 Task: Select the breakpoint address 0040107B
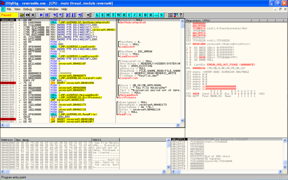click(x=8, y=83)
